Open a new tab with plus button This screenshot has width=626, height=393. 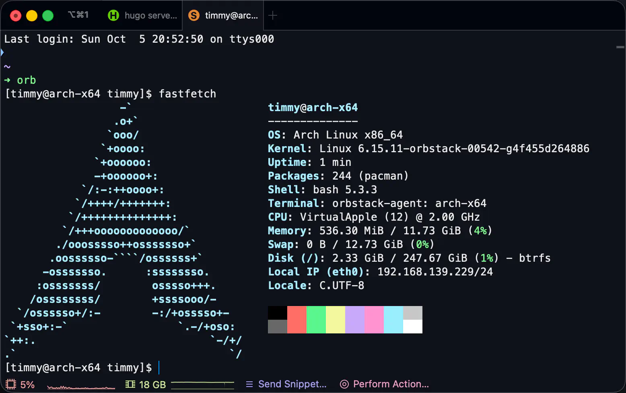273,15
